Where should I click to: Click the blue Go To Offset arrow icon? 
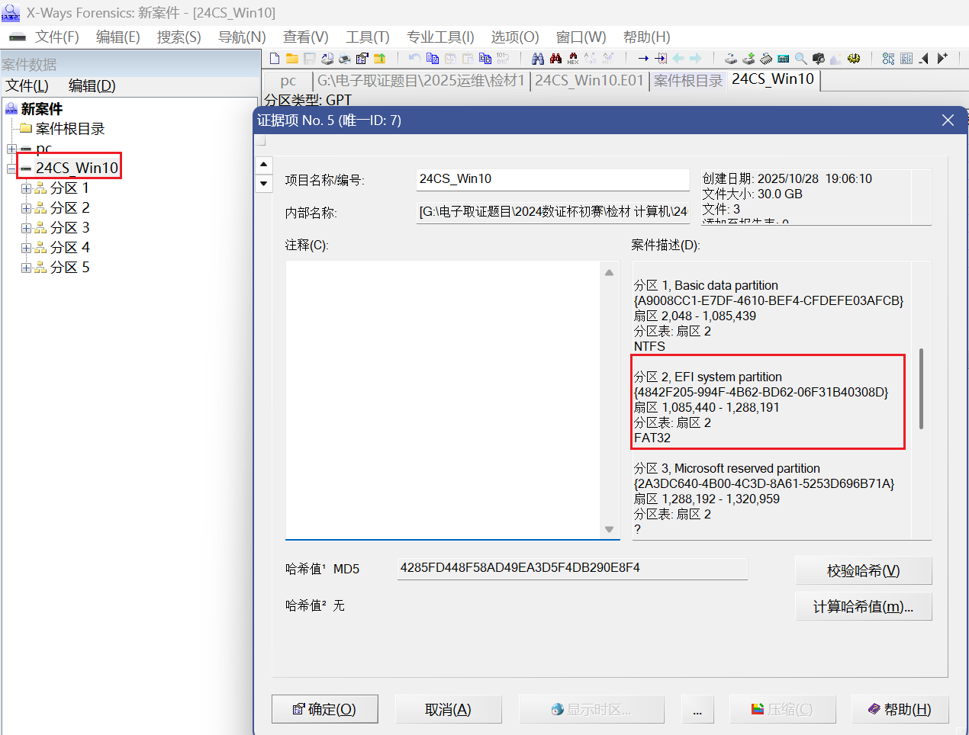point(643,58)
